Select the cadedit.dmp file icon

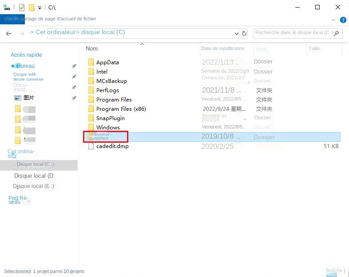tap(91, 146)
